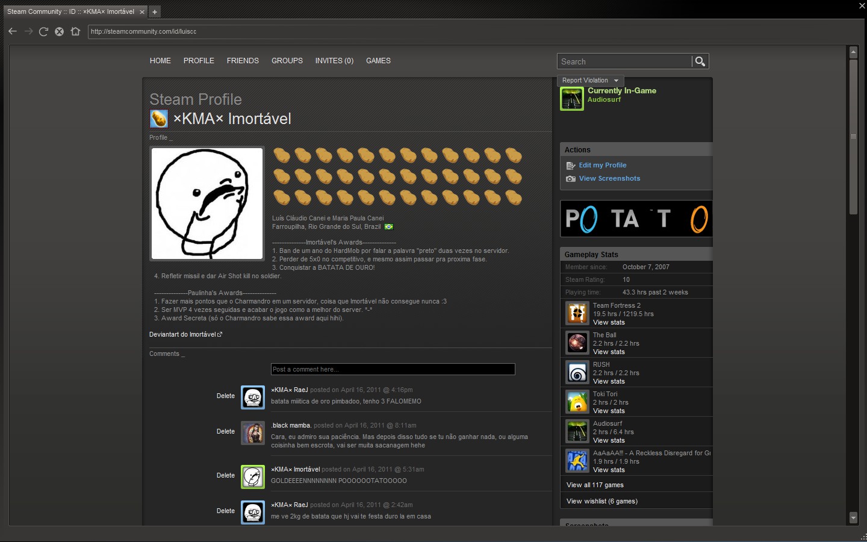The width and height of the screenshot is (867, 542).
Task: Close the Steam Community tab
Action: (142, 11)
